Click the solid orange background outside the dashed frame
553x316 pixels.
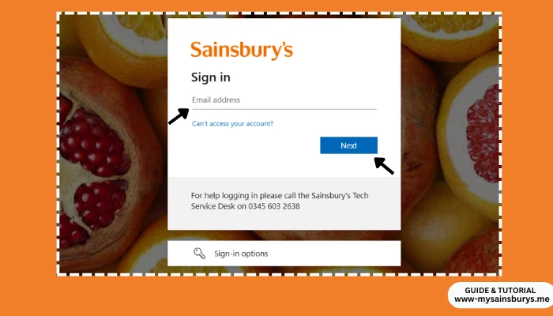pyautogui.click(x=28, y=159)
